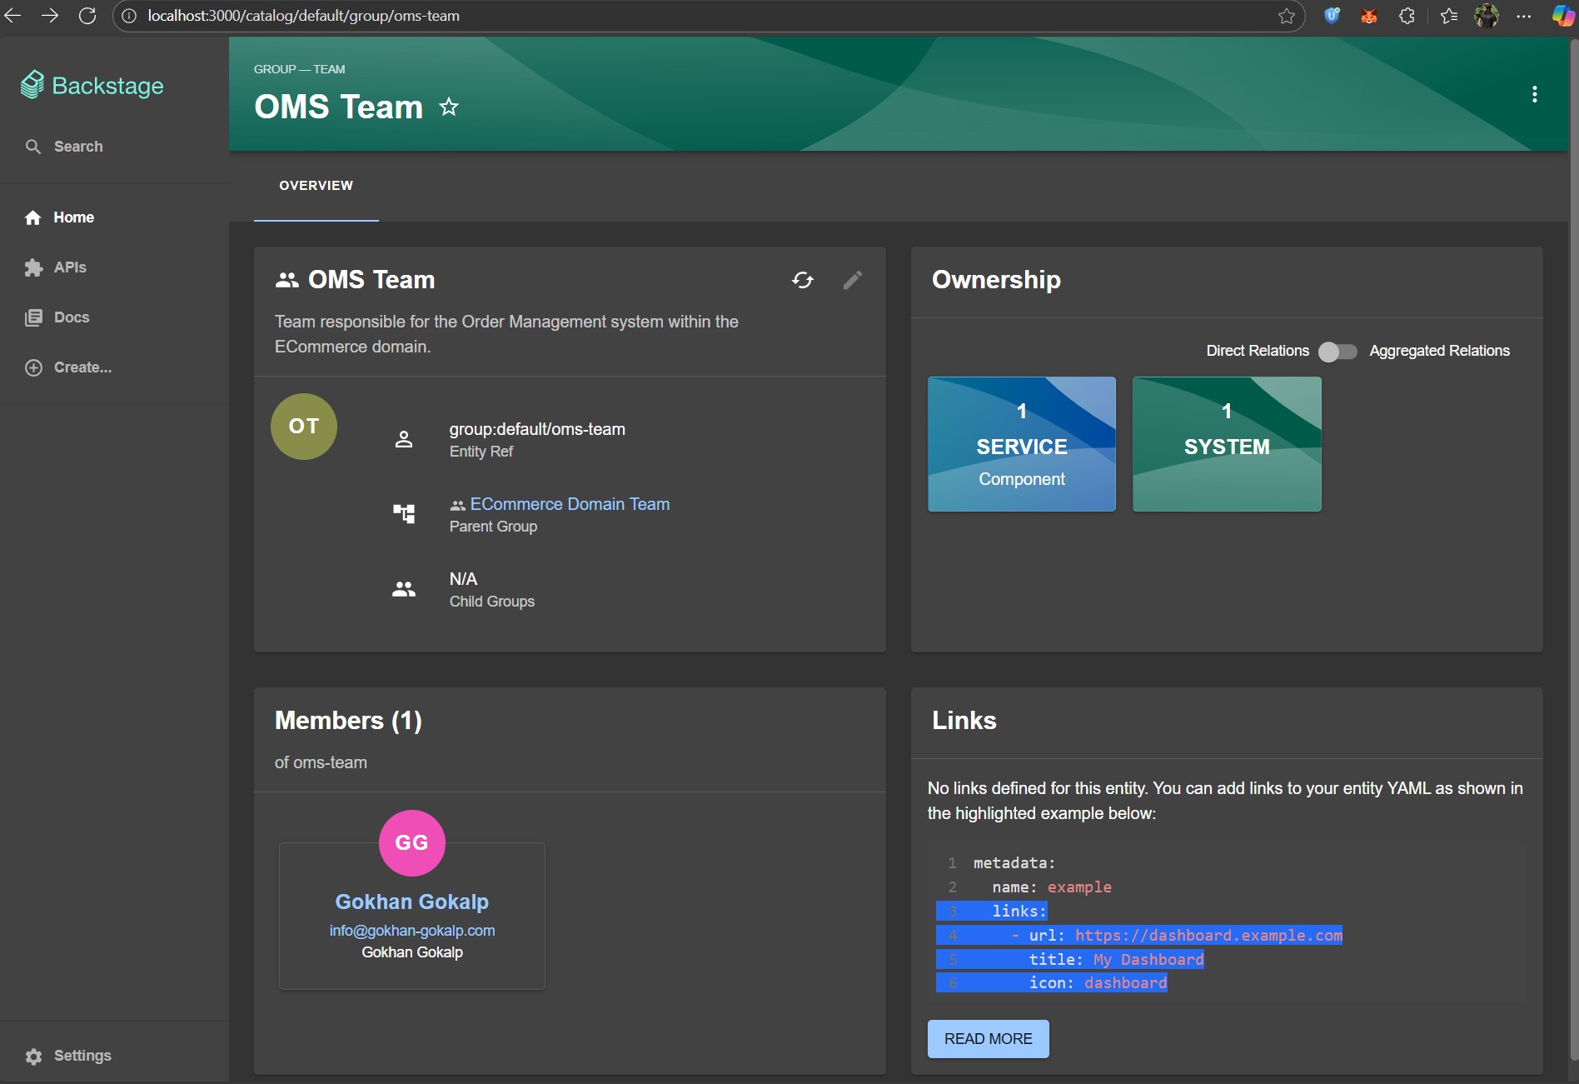
Task: Open the 1 Service Component card
Action: (1022, 444)
